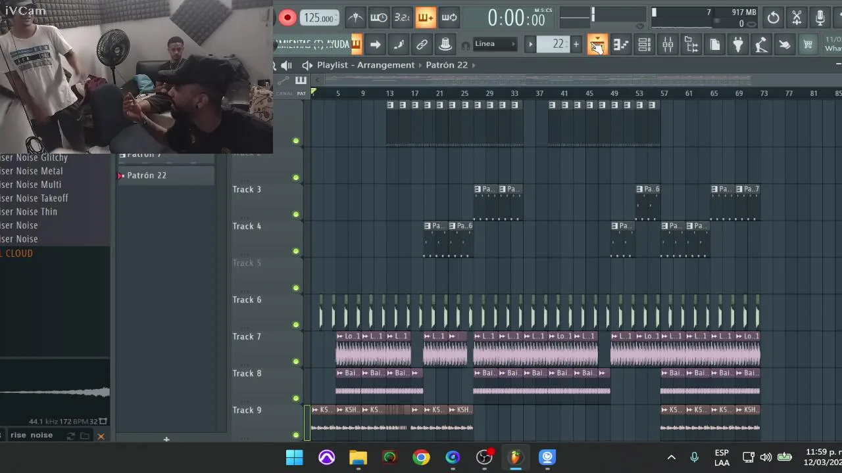
Task: Open the Línea snap dropdown
Action: (x=495, y=44)
